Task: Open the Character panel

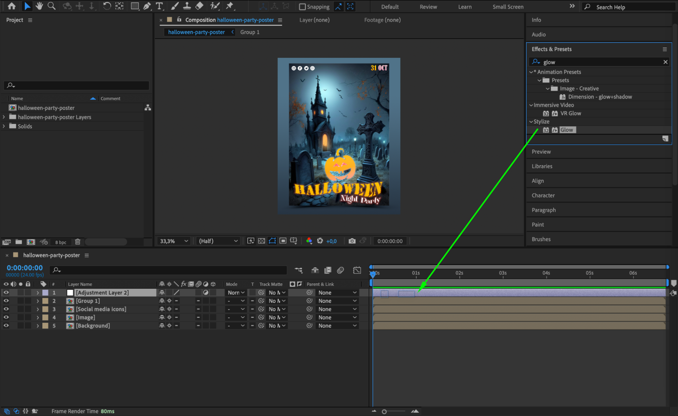Action: (543, 195)
